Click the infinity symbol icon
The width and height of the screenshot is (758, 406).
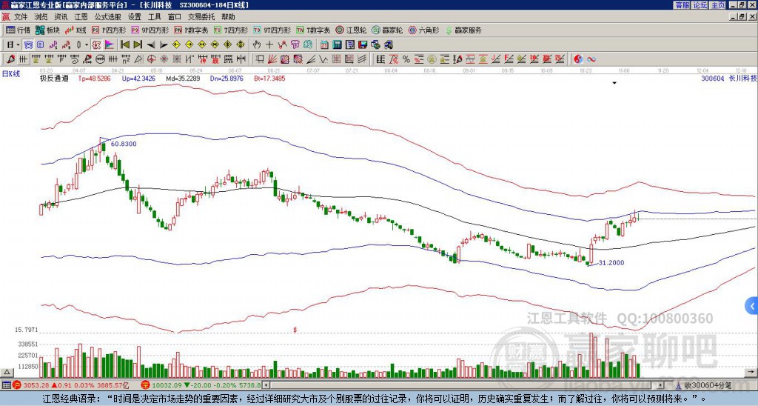[x=591, y=59]
